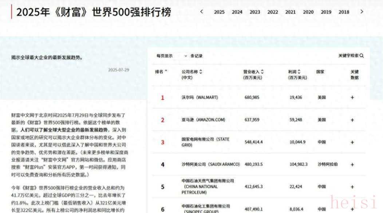This screenshot has height=213, width=383.
Task: Expand key data plus for State Grid row
Action: [352, 142]
